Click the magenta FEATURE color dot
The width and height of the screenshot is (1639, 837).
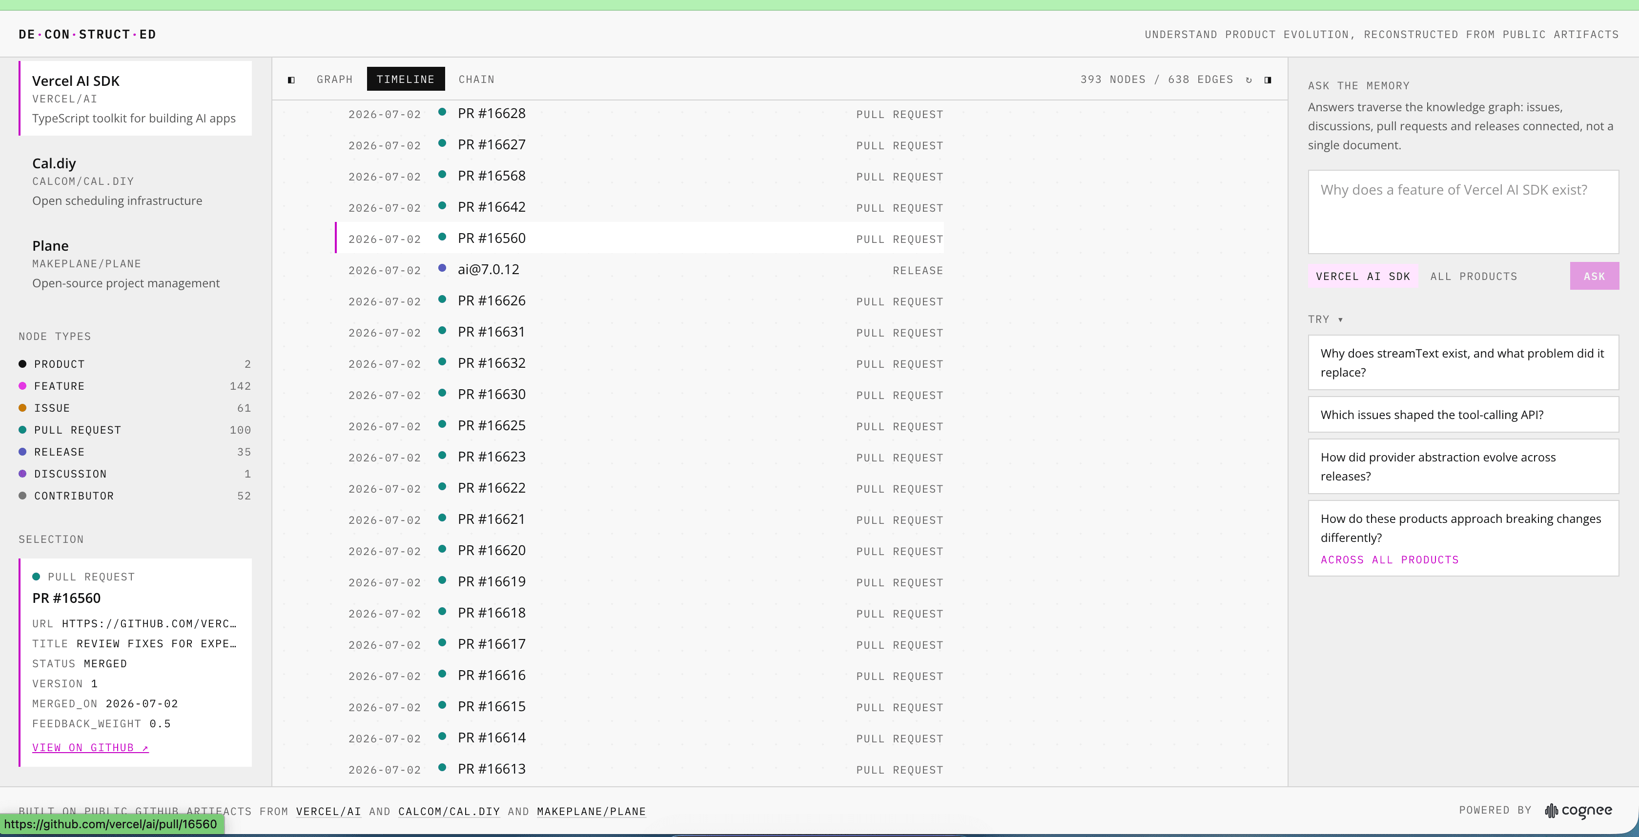pyautogui.click(x=22, y=386)
